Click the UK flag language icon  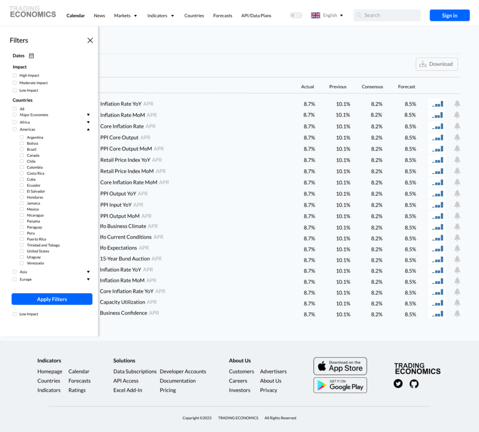coord(315,15)
